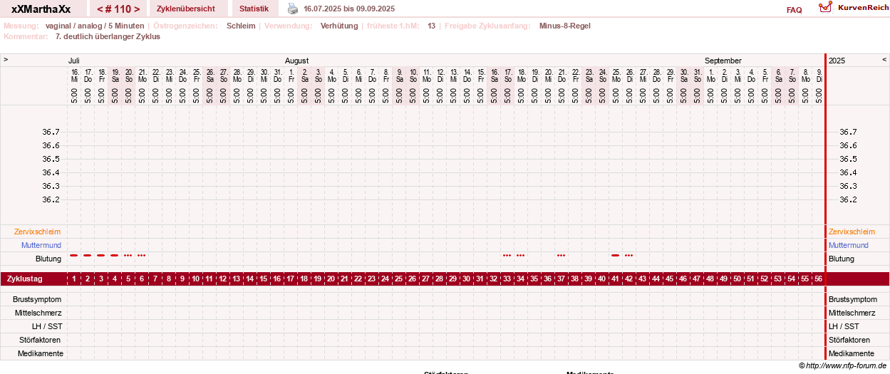
Task: Click the bleeding mark on cycle day 1
Action: 73,255
